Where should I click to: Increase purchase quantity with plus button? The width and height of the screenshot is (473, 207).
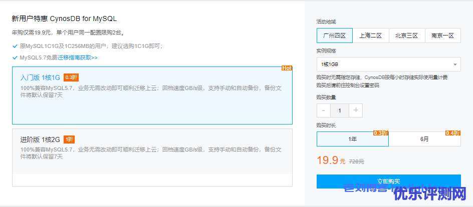coord(356,110)
